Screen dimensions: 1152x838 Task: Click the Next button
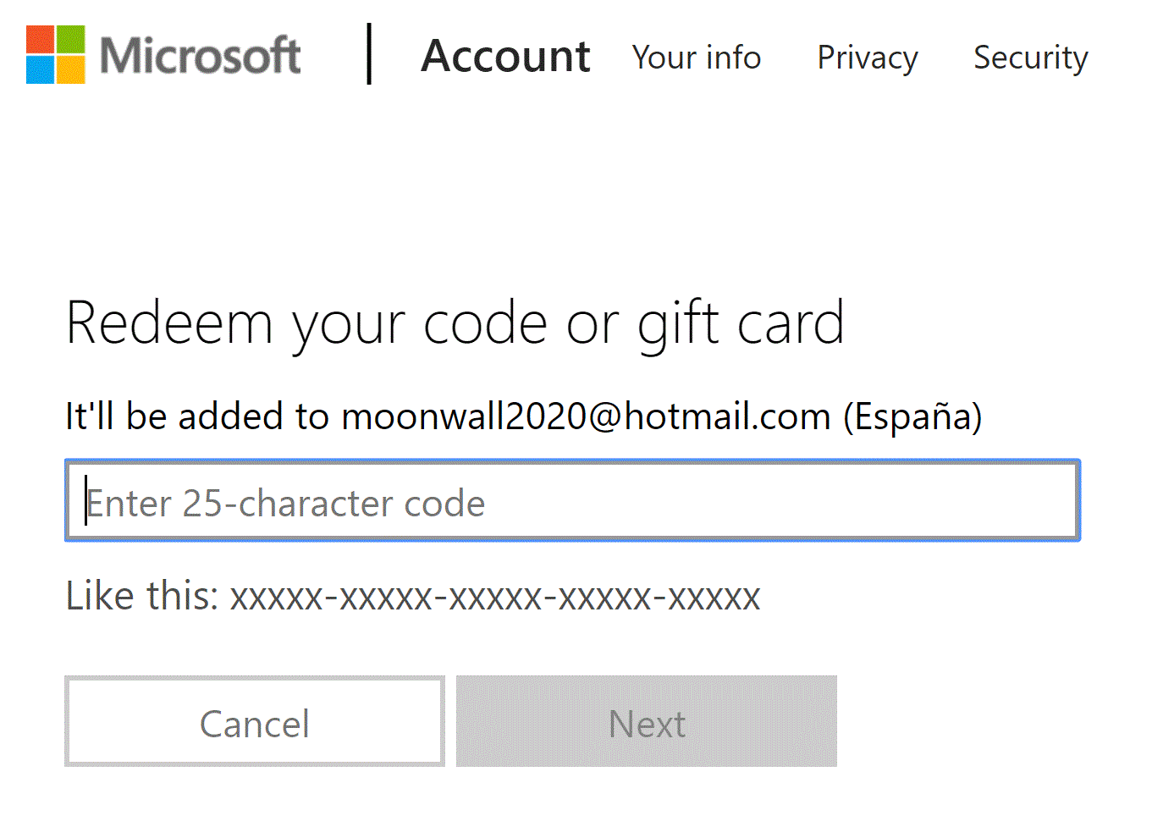point(646,722)
